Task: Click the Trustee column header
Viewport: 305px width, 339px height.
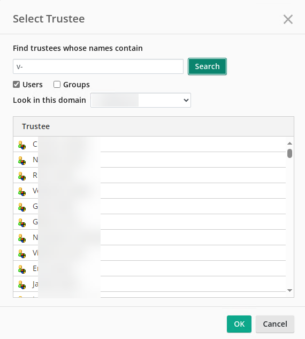Action: (36, 126)
